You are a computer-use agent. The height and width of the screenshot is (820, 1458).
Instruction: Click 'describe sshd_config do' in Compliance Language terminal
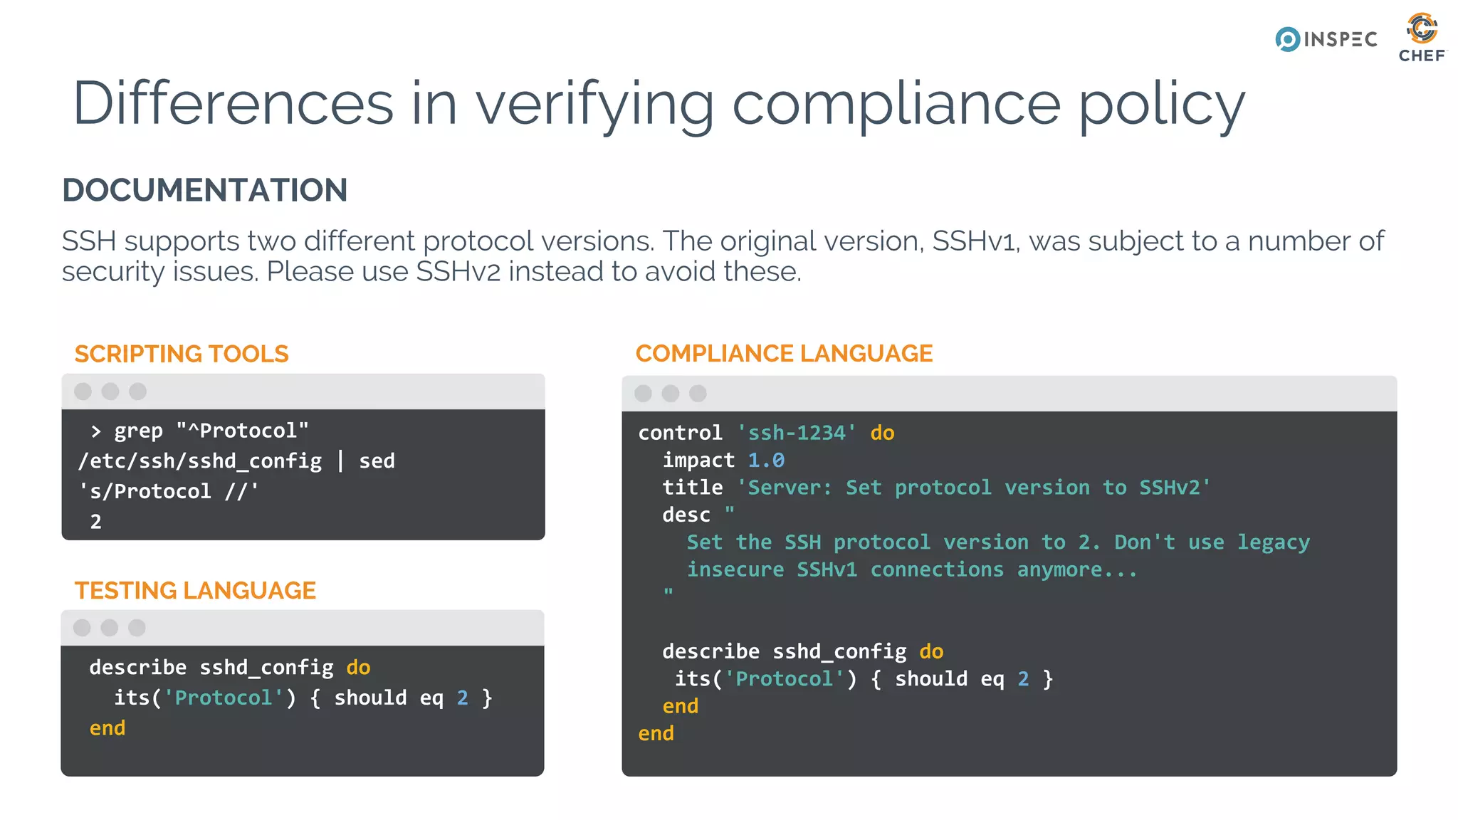[803, 651]
